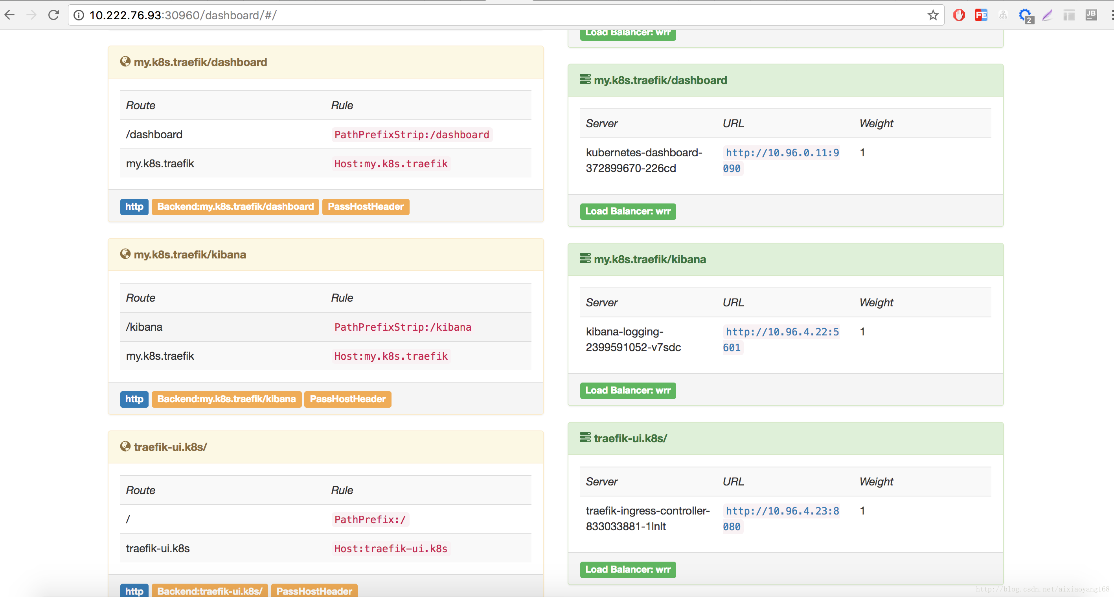
Task: Click the Rule column header in traefik-ui.k8s/ frontend
Action: pyautogui.click(x=342, y=490)
